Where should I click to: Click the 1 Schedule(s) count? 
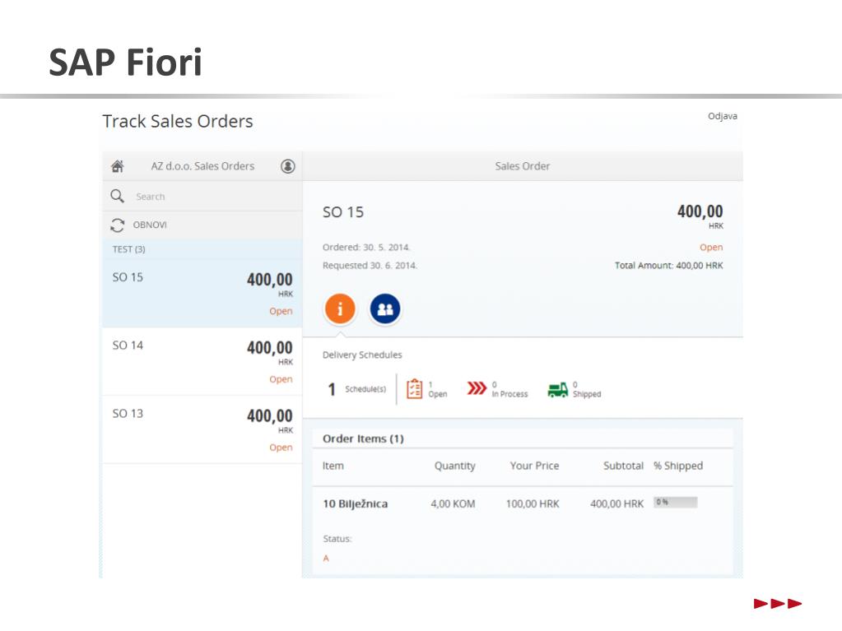(356, 389)
